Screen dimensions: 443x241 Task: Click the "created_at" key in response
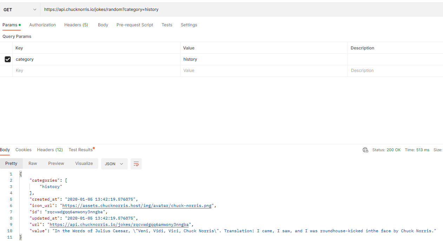pos(45,199)
